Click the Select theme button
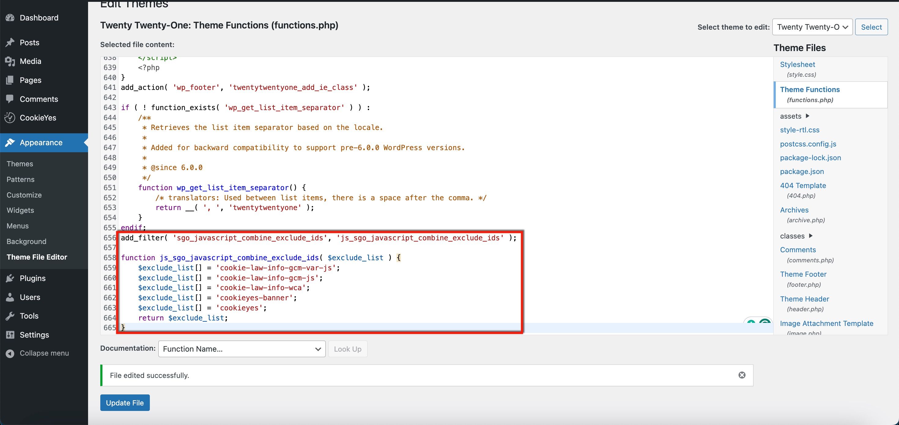 click(871, 27)
